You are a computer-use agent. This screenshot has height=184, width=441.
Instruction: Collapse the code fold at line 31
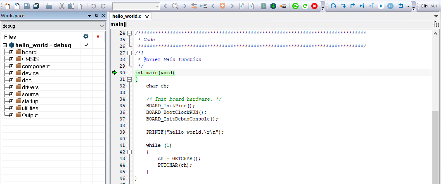(x=129, y=79)
